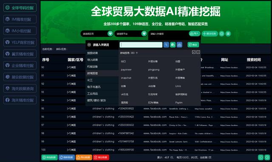The height and width of the screenshot is (162, 272).
Task: Pick the keyword EDM营销
Action: pyautogui.click(x=153, y=102)
